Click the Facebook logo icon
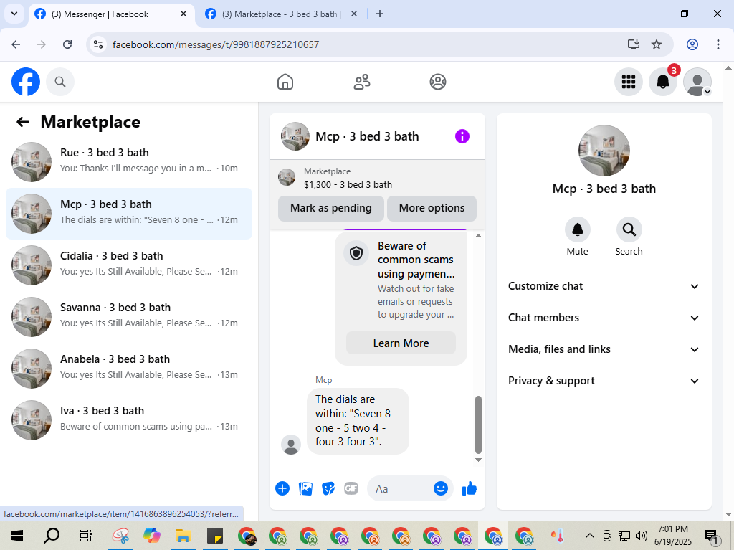The height and width of the screenshot is (550, 734). point(26,82)
